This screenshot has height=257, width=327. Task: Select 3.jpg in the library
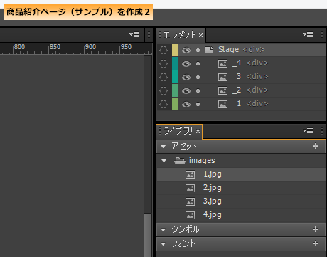241,201
